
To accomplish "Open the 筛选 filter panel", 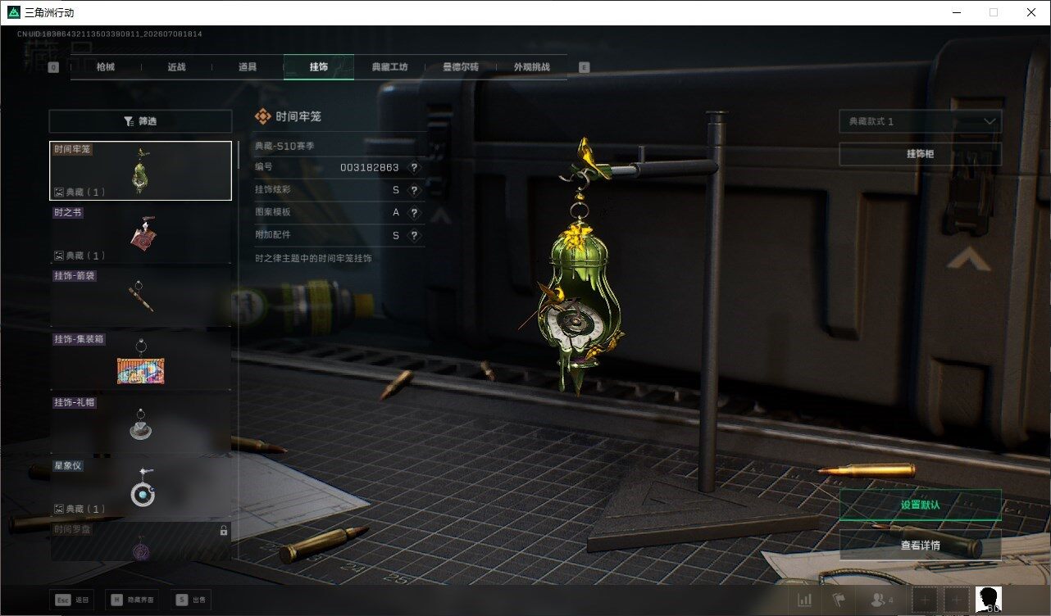I will click(140, 121).
